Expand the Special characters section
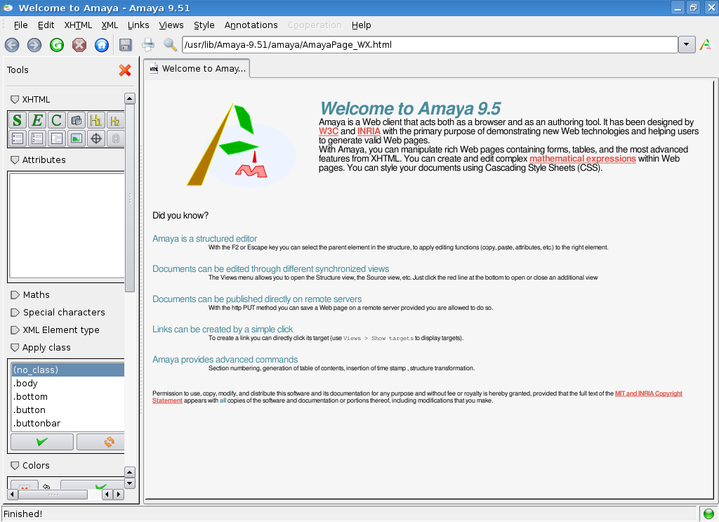Viewport: 719px width, 522px height. pos(15,313)
